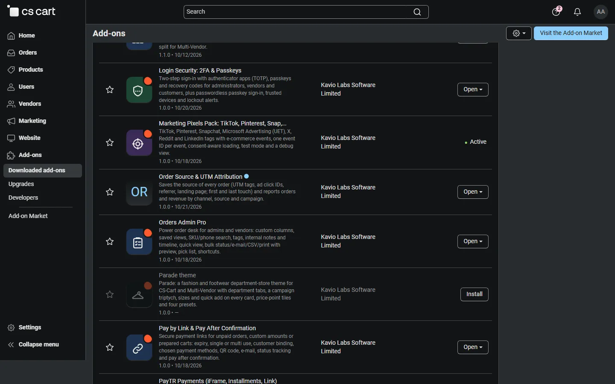Open the AA user account avatar
This screenshot has width=615, height=384.
601,12
